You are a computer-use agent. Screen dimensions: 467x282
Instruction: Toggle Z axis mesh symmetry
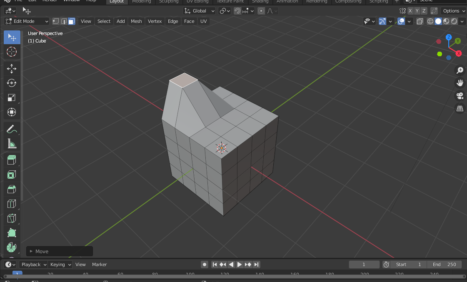424,11
